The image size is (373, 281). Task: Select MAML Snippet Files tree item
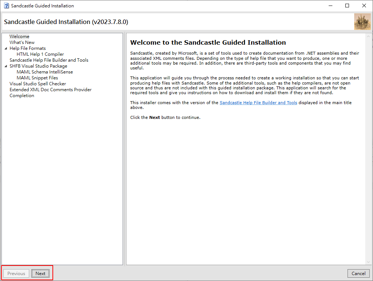point(37,78)
